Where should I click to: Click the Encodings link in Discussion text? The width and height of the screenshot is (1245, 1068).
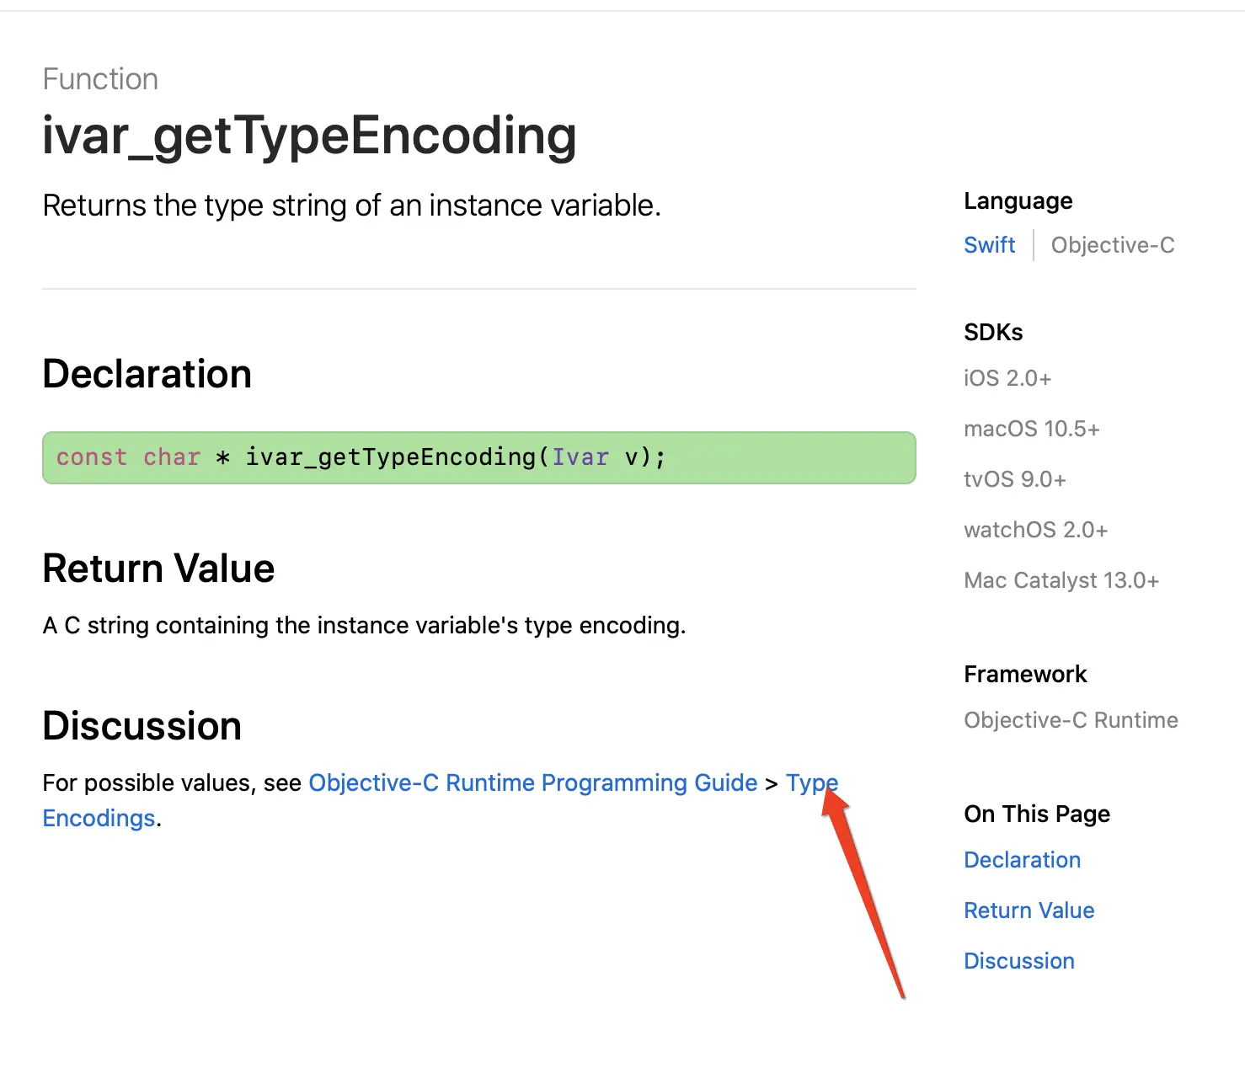(99, 818)
